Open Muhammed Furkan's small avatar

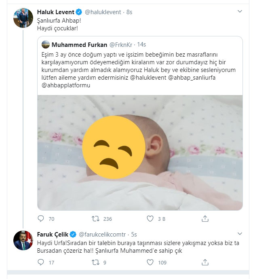click(46, 44)
